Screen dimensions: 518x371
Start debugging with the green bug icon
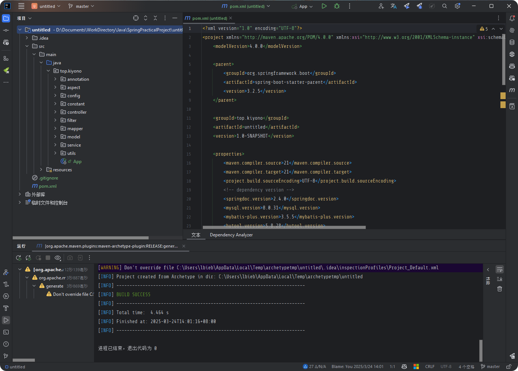(337, 6)
